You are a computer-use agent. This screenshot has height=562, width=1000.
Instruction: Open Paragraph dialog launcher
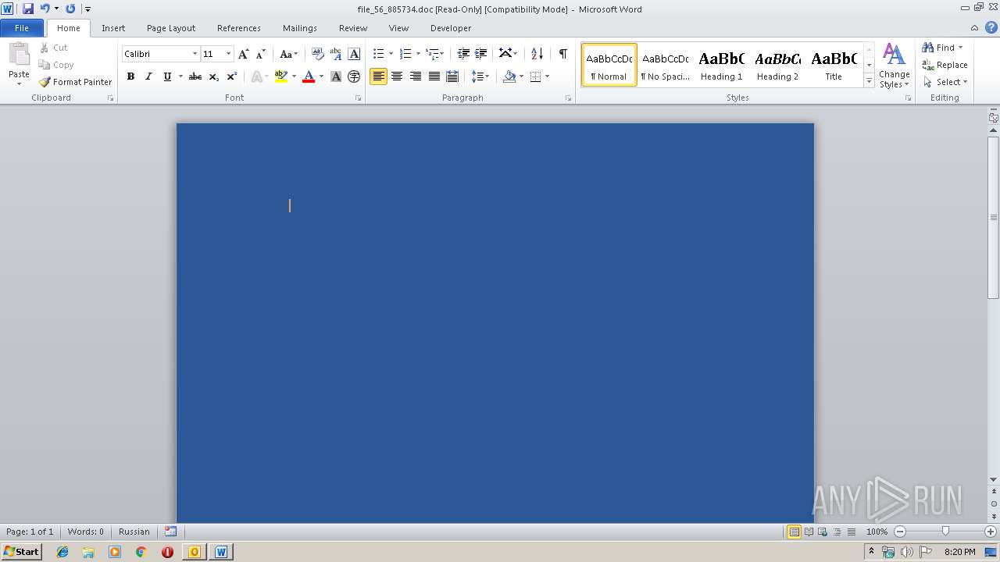tap(569, 98)
